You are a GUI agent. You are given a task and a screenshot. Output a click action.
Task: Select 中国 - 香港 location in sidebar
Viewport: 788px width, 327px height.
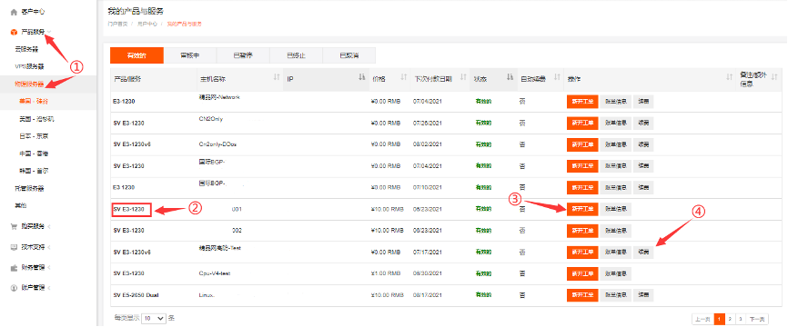click(34, 154)
